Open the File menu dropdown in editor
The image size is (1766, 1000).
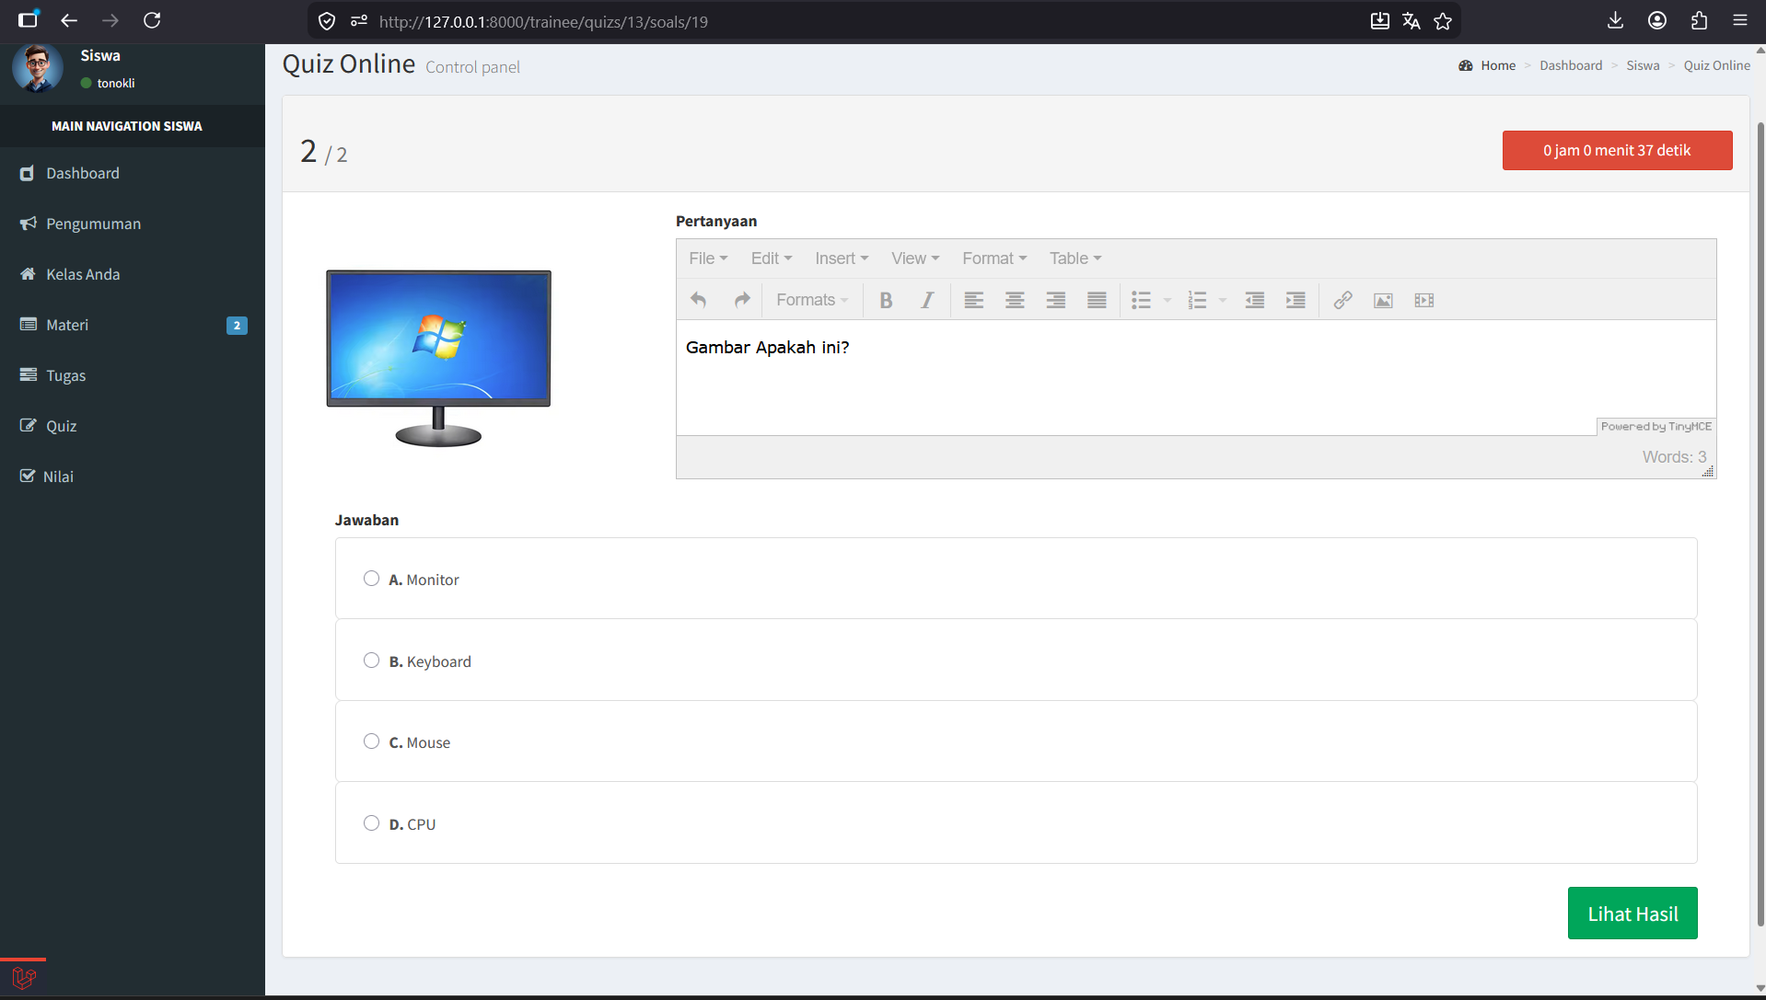(708, 259)
